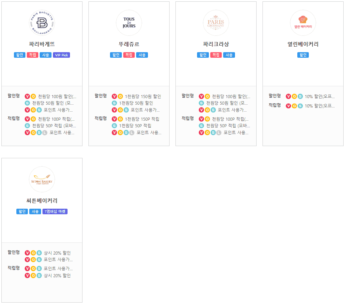Click S badge in 열린베이커리 할인형 row
Image resolution: width=345 pixels, height=304 pixels.
point(300,96)
